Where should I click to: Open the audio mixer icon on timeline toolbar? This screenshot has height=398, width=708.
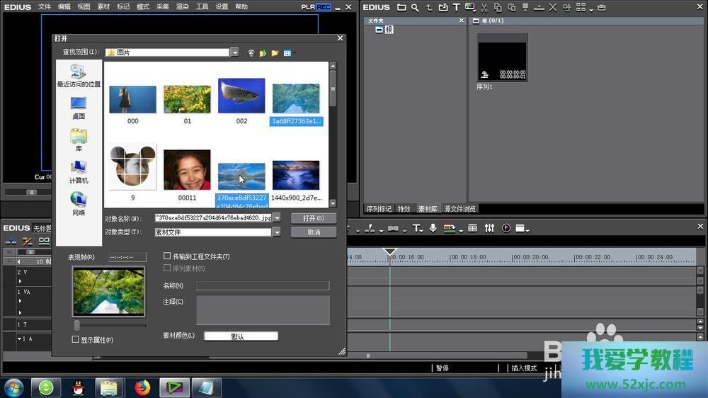tap(489, 228)
